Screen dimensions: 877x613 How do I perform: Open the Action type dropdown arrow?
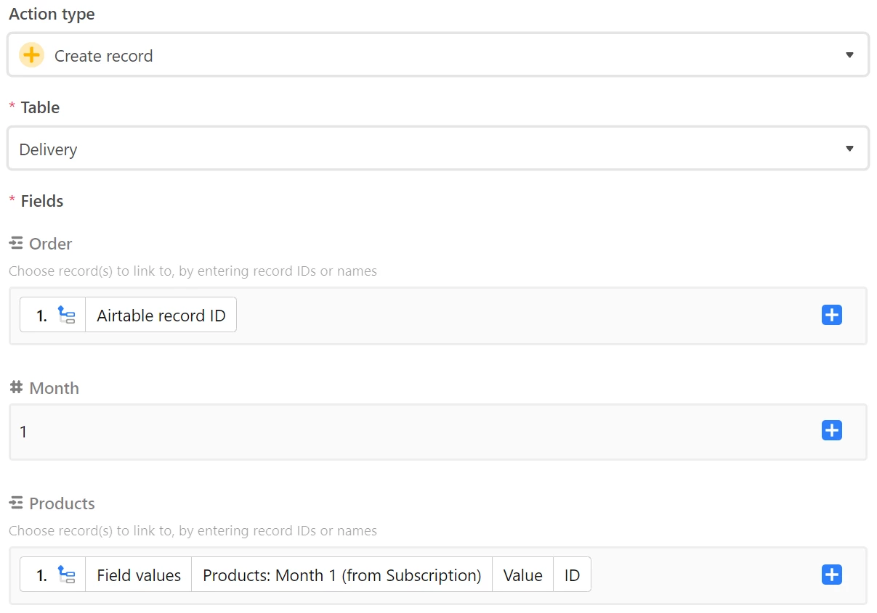click(849, 56)
